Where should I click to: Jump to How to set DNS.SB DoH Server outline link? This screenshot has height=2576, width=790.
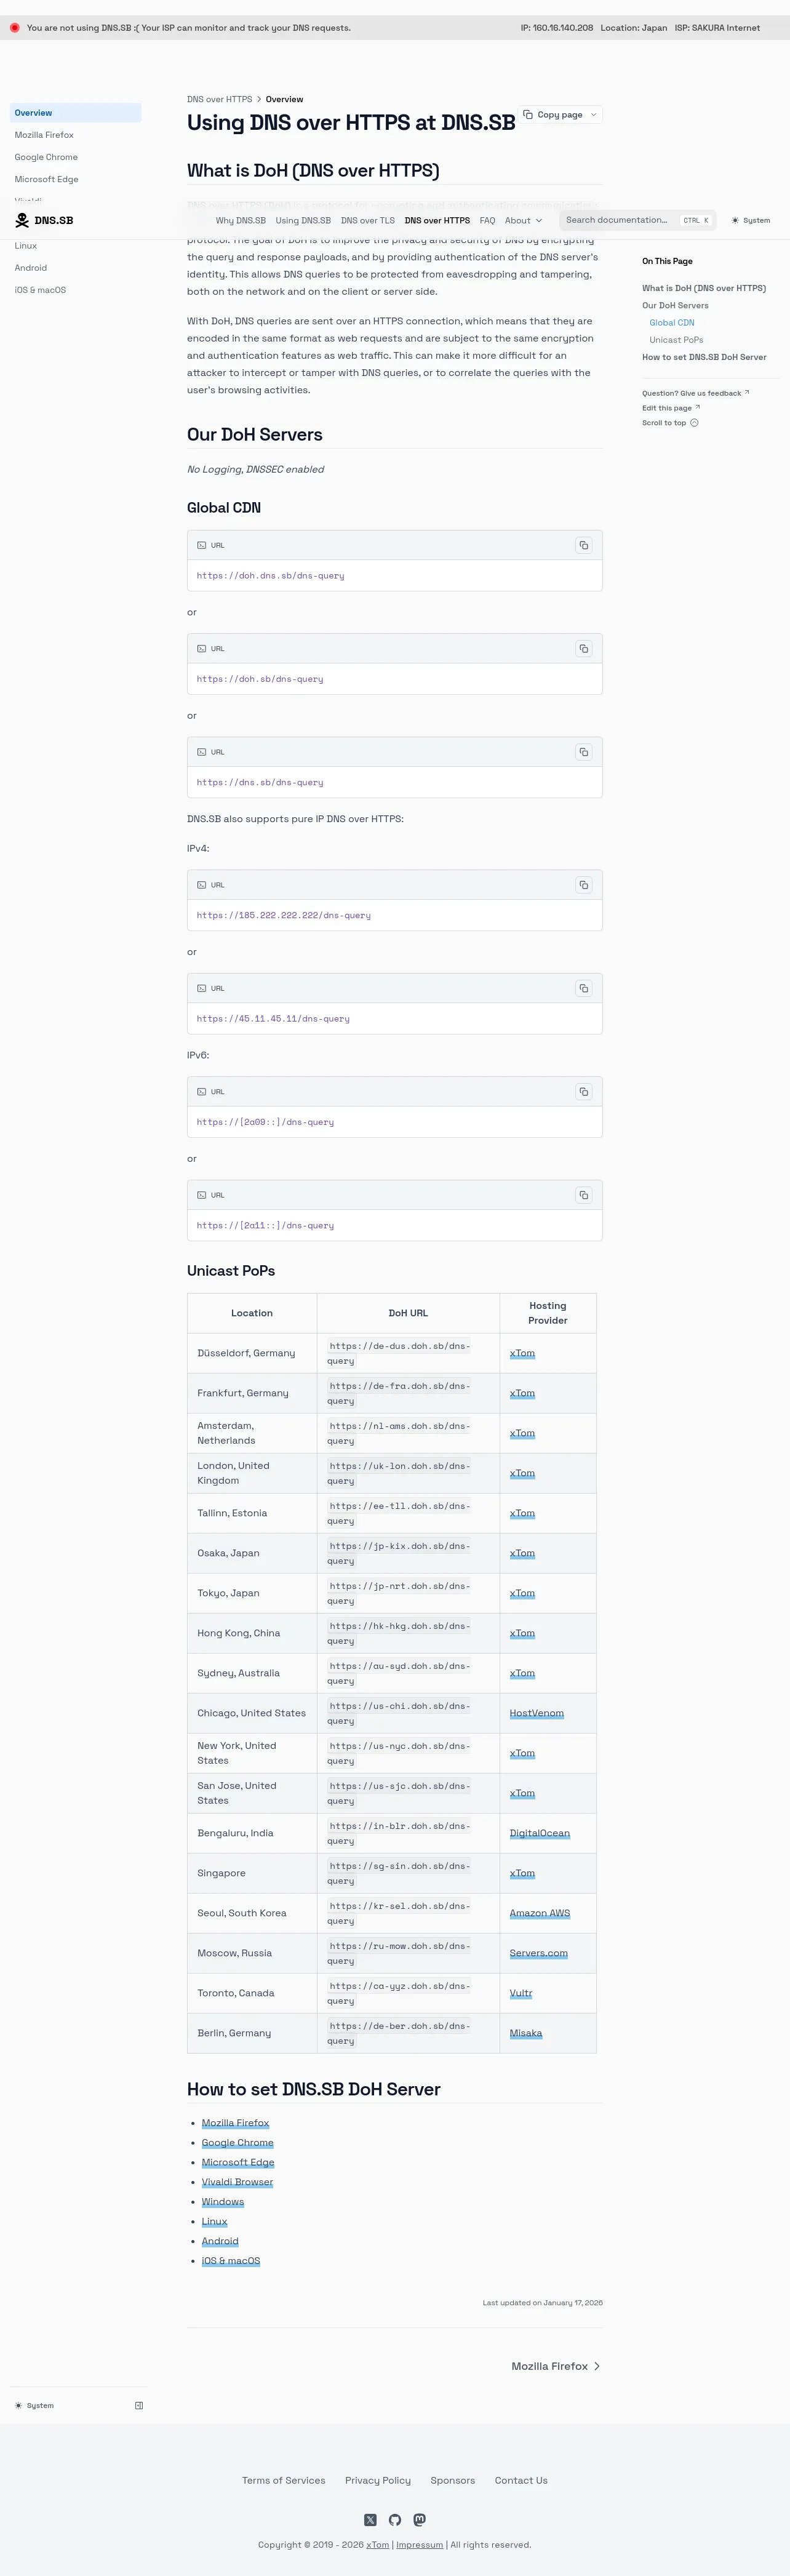coord(704,357)
